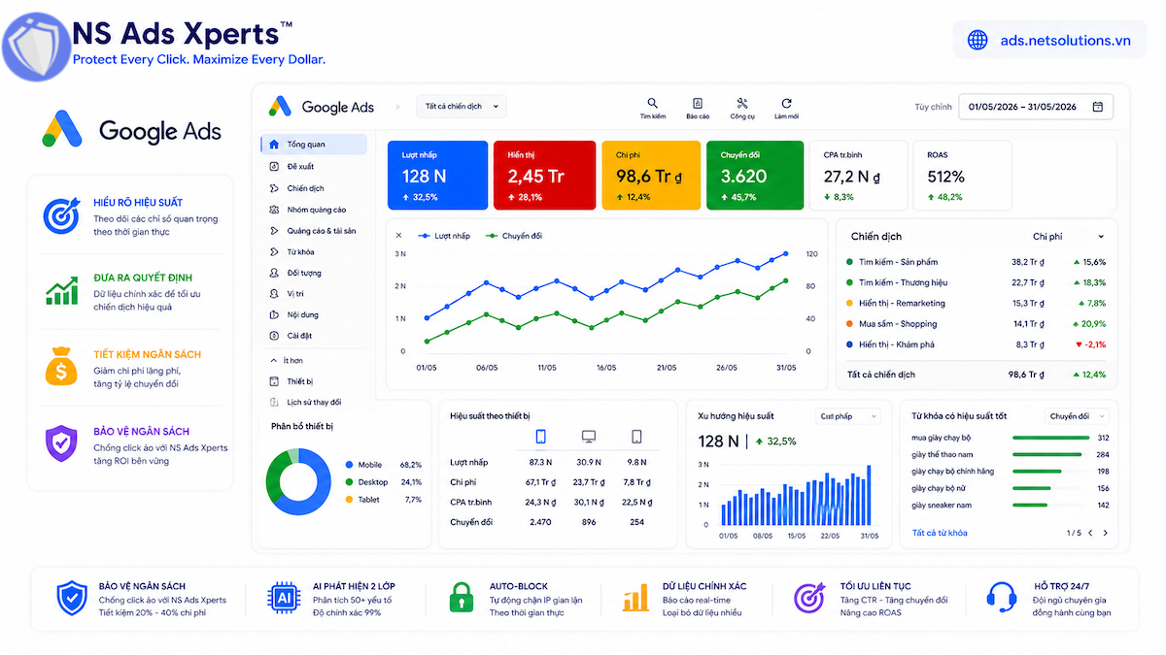Viewport: 1166px width, 655px height.
Task: Open the Chi phí dropdown in Chiến dịch panel
Action: tap(1068, 236)
